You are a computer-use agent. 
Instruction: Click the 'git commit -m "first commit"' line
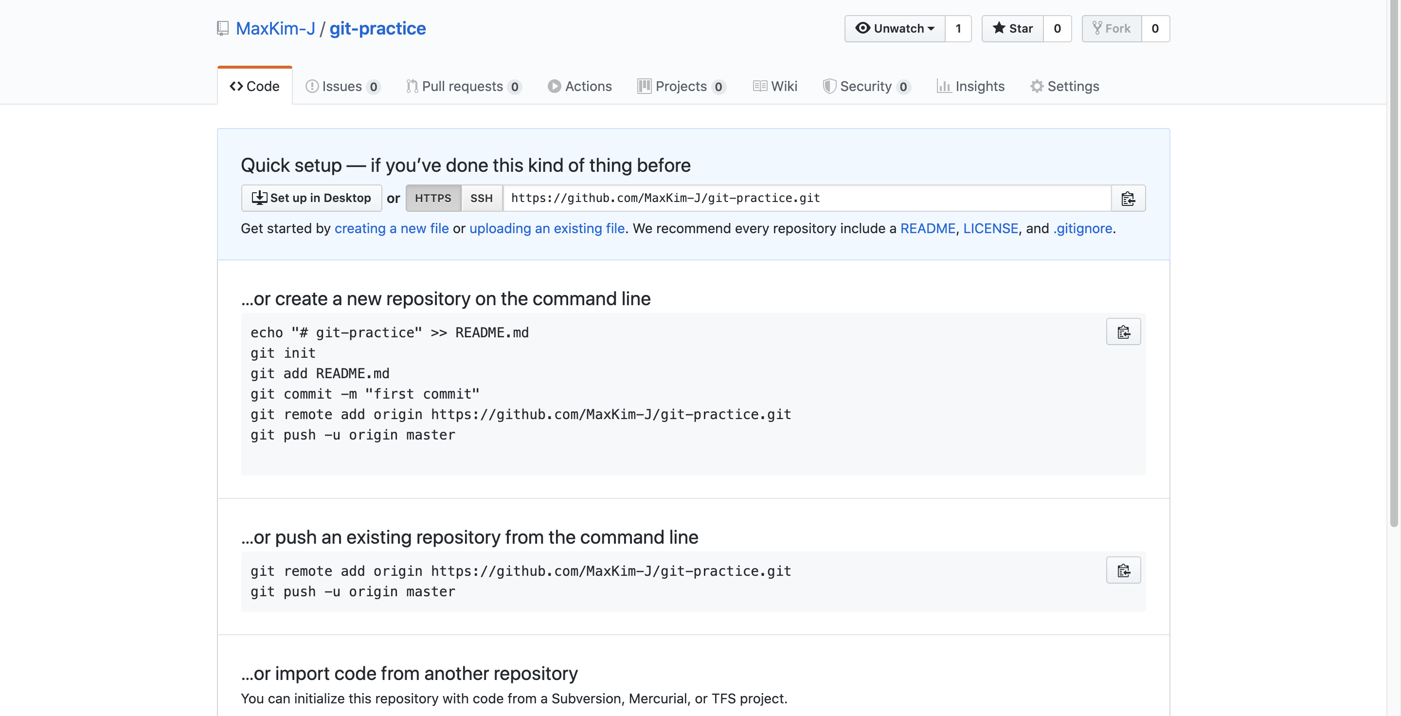tap(365, 394)
